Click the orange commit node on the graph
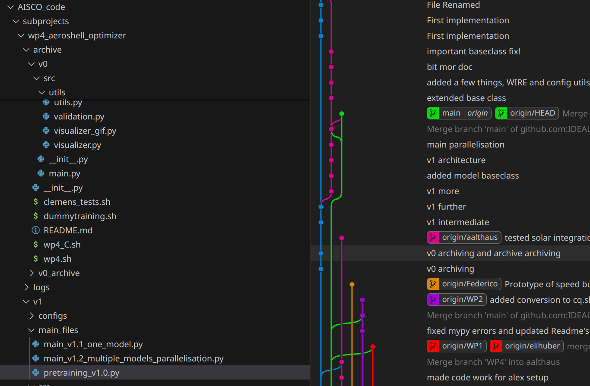 click(x=352, y=284)
